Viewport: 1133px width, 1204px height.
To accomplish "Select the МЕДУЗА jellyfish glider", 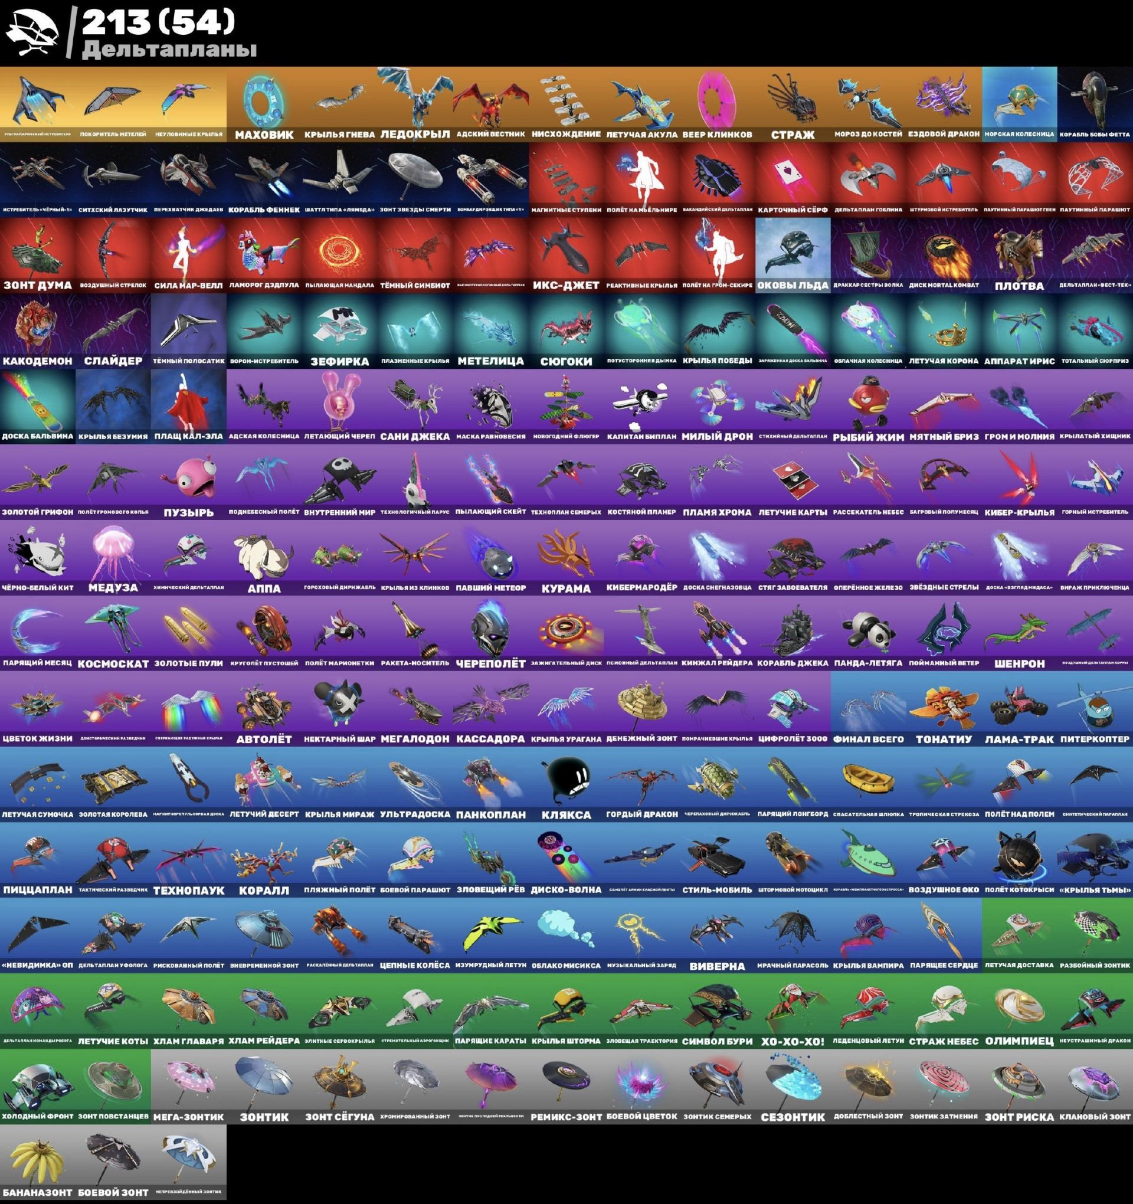I will click(113, 557).
